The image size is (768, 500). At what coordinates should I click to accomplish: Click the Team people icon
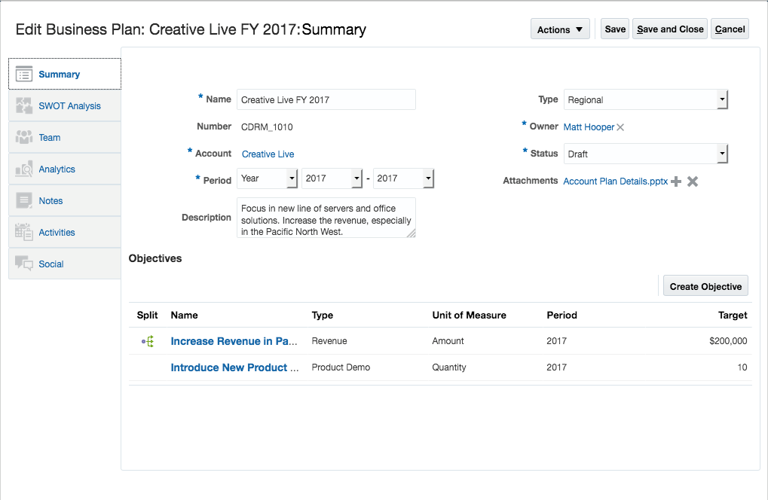(24, 138)
